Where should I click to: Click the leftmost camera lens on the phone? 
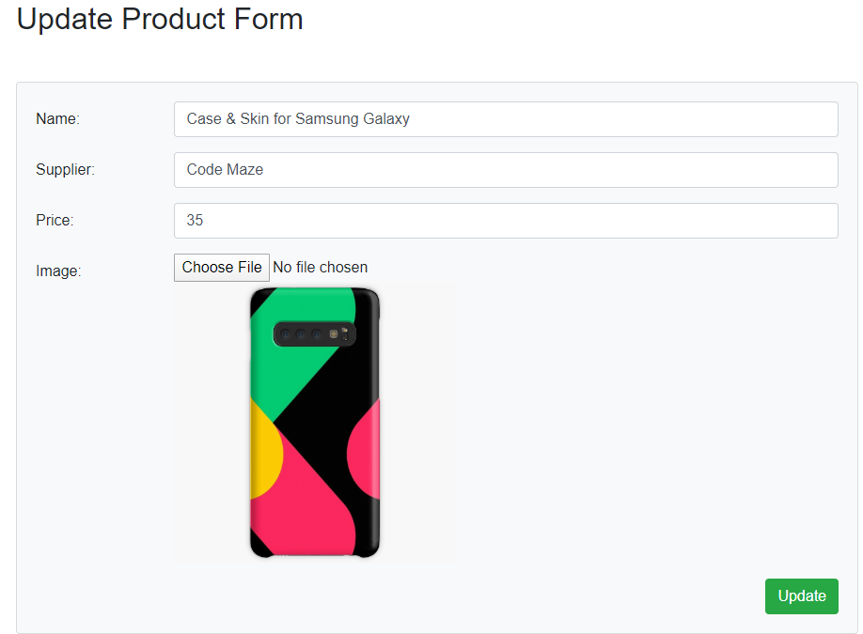(286, 334)
